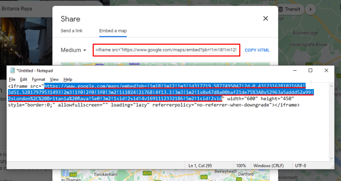This screenshot has width=341, height=181.
Task: Open the View menu in Notepad
Action: (x=54, y=79)
